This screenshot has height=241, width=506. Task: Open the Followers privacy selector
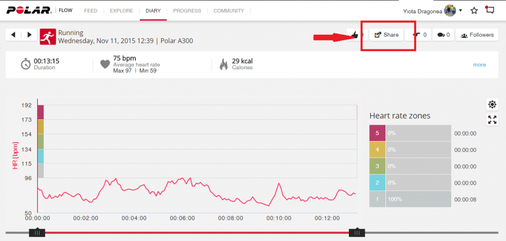click(477, 35)
